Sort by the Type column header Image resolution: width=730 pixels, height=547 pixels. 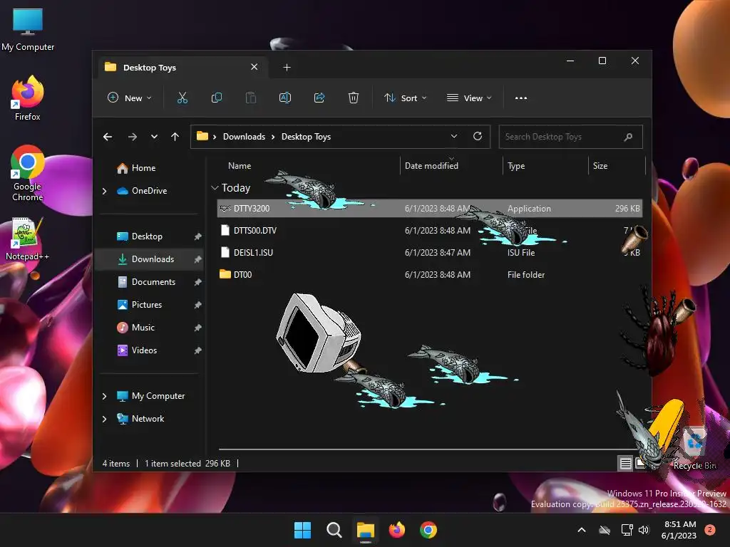coord(516,165)
